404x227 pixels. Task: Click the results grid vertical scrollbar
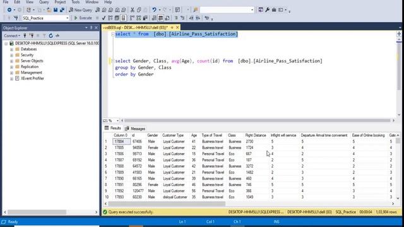point(398,141)
